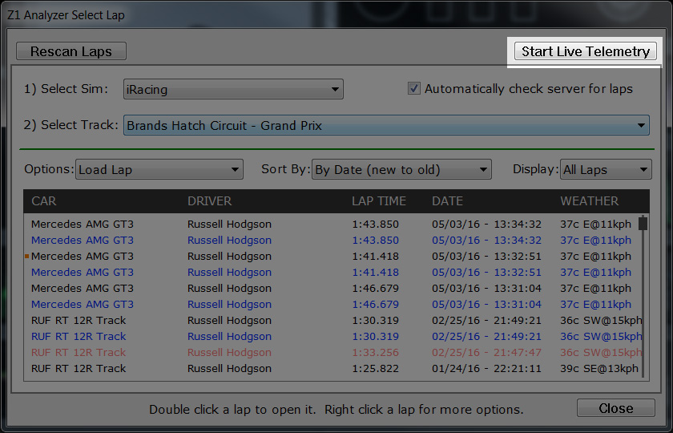
Task: Select the red 1:33.256 RUF lap row
Action: 333,352
